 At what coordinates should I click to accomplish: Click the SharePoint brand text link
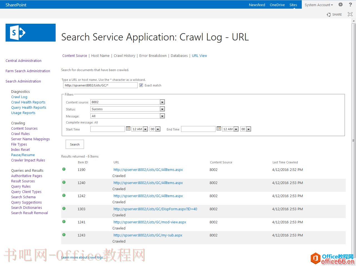(x=16, y=5)
